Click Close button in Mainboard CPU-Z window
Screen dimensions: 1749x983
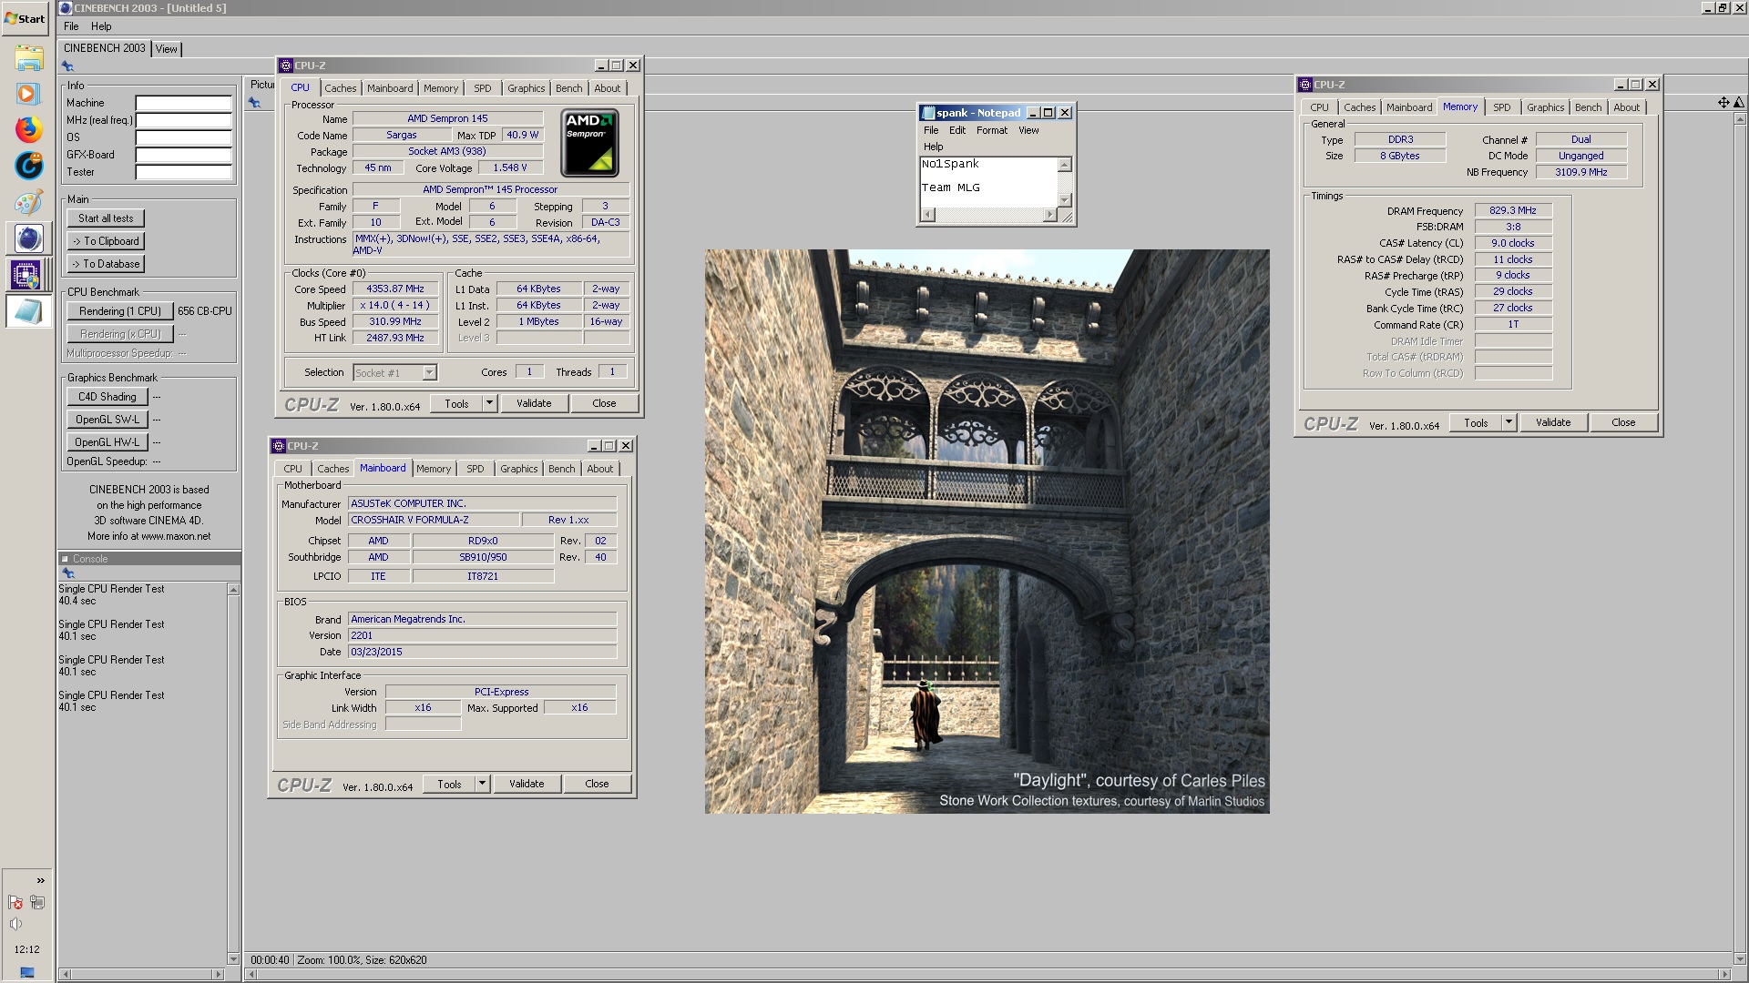597,784
